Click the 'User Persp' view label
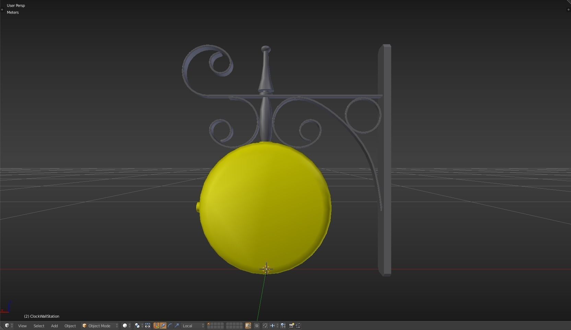 (x=16, y=5)
